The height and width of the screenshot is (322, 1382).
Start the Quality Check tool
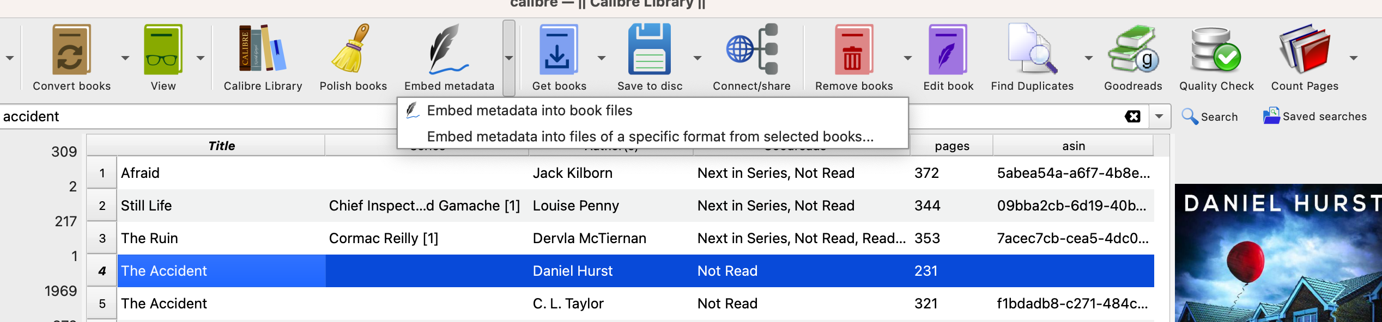tap(1216, 50)
